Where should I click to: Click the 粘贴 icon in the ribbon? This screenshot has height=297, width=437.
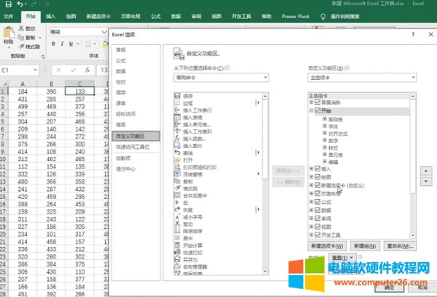tap(8, 36)
